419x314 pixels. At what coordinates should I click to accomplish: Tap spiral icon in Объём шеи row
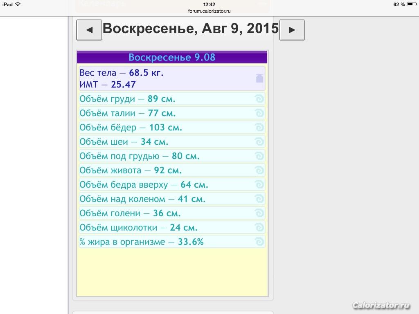[x=259, y=141]
